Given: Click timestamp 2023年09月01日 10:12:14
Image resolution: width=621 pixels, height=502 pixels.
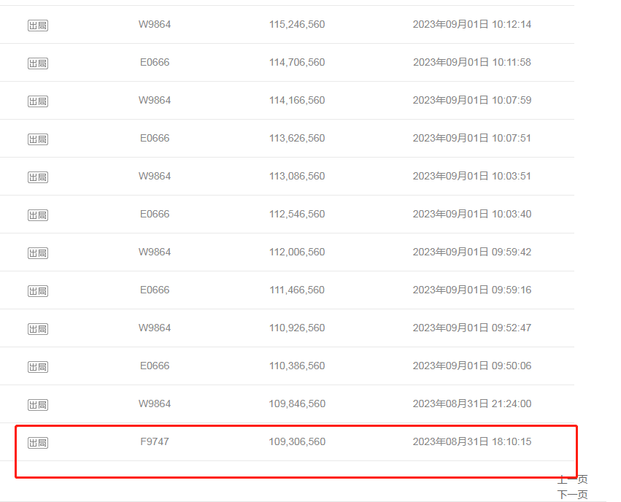Looking at the screenshot, I should (472, 24).
